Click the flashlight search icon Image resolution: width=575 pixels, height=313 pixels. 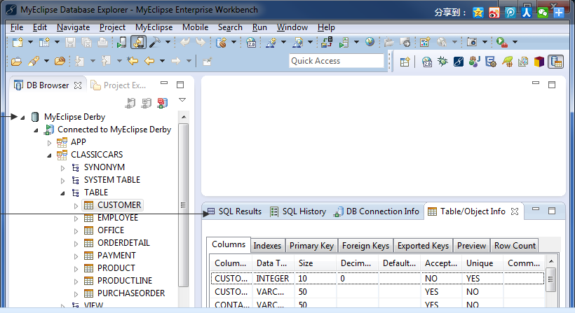pos(34,61)
